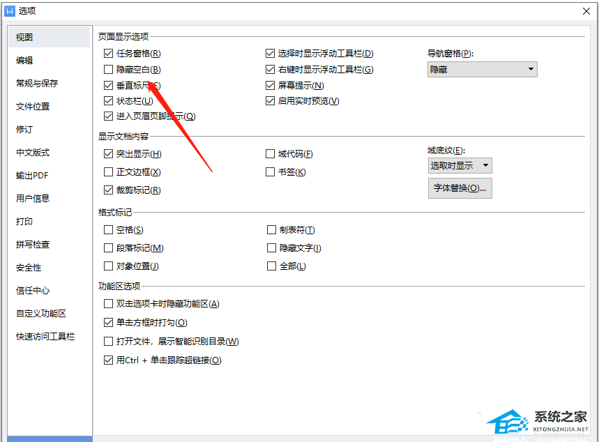Enable 隐藏文字(I) checkbox
This screenshot has width=599, height=442.
coord(271,248)
